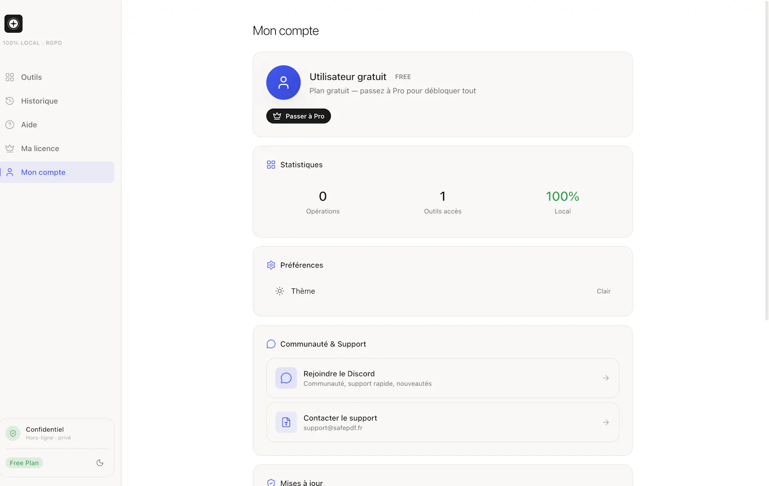
Task: Open Rejoindre le Discord link
Action: (x=443, y=378)
